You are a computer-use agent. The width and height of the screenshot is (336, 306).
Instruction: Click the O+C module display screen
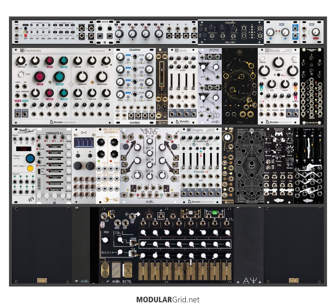point(84,142)
